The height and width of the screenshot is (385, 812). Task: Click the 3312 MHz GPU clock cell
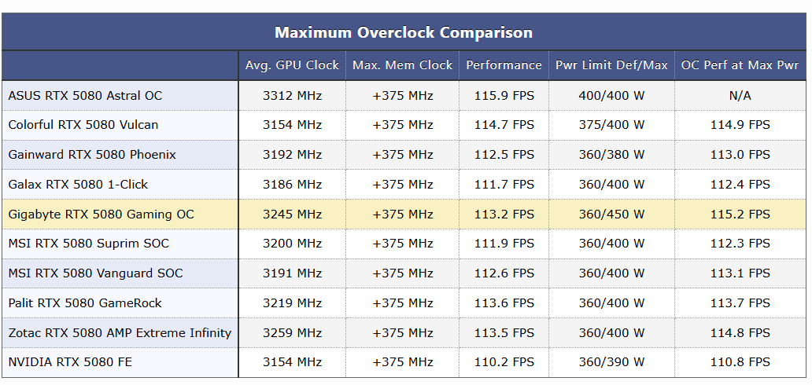pos(292,96)
